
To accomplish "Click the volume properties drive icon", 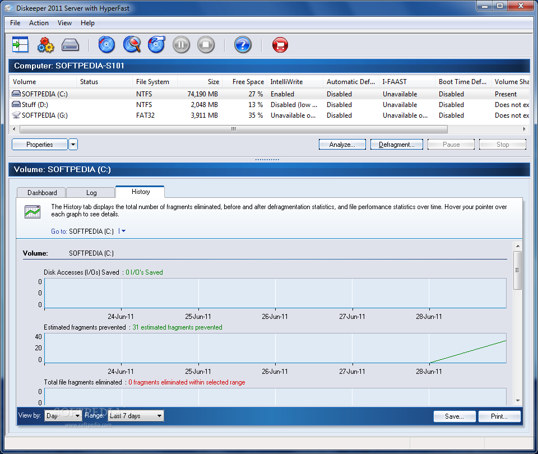I will (x=71, y=45).
